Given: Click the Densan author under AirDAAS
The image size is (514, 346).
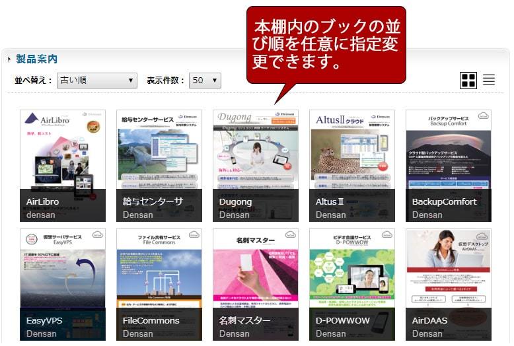Looking at the screenshot, I should click(x=427, y=334).
